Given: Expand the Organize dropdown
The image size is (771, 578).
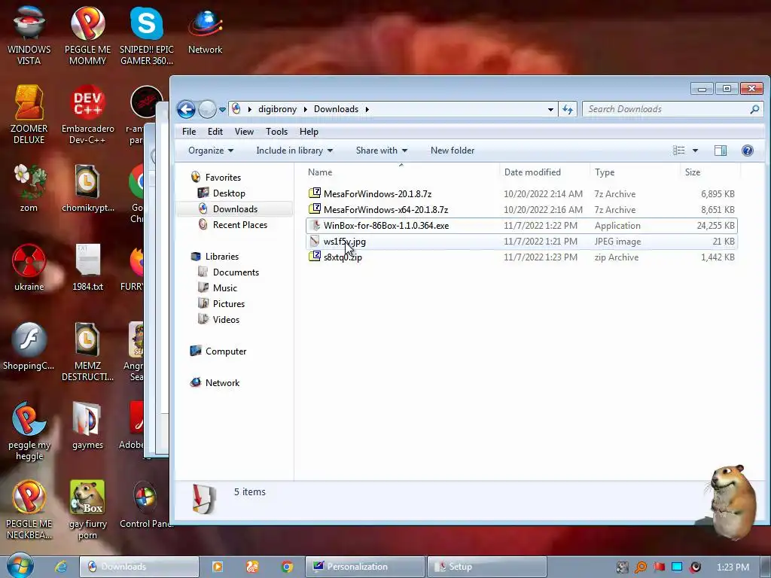Looking at the screenshot, I should (211, 151).
